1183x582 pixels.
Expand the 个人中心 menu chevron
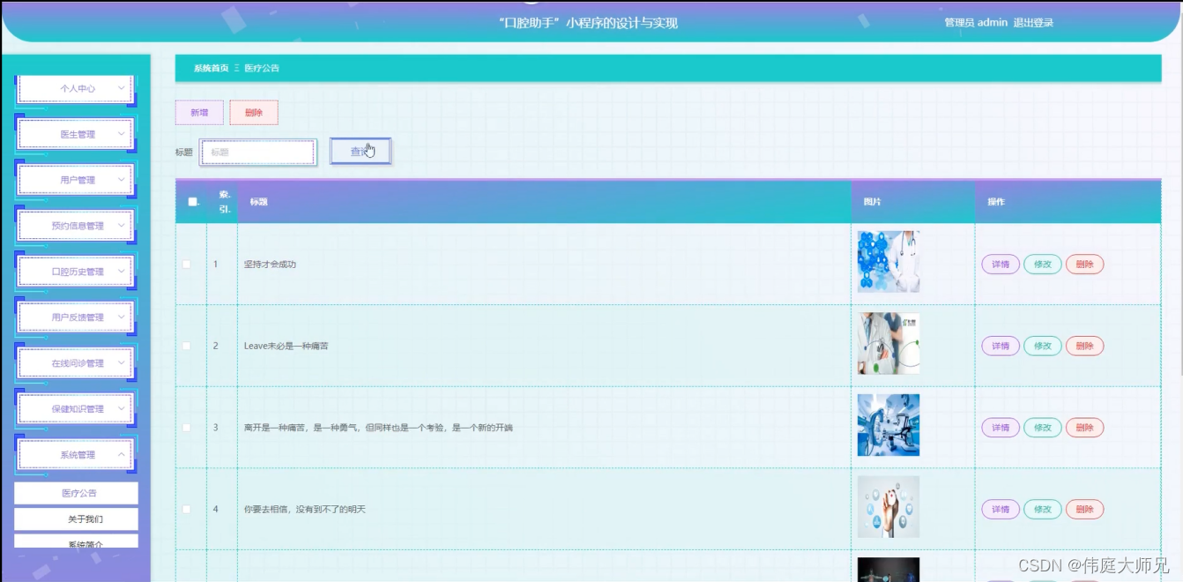pos(121,88)
